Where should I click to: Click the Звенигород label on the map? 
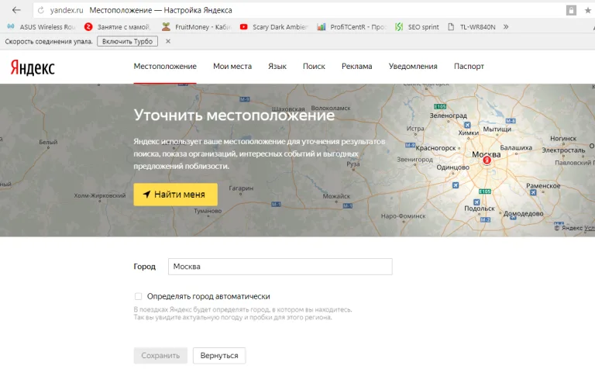[414, 160]
